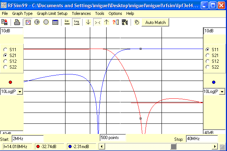
Task: Open the gears settings toolbar icon
Action: (x=125, y=22)
